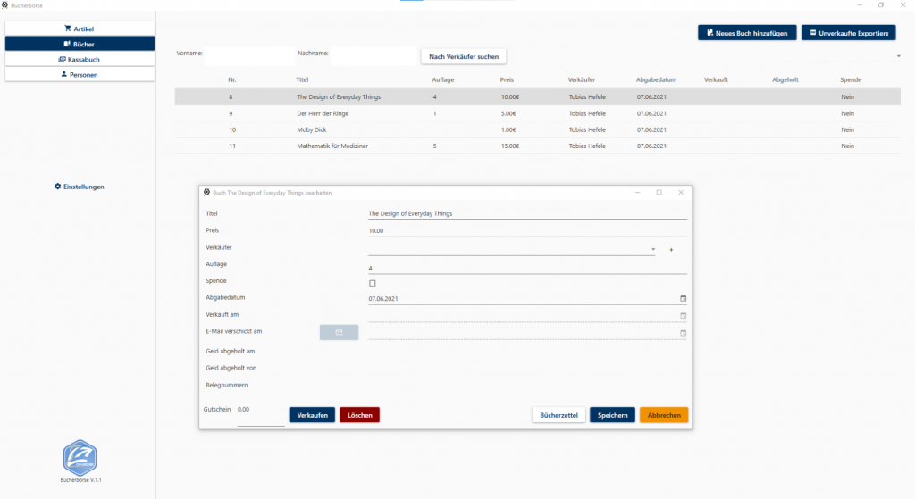Open the Kassabuch section
This screenshot has width=915, height=499.
80,59
